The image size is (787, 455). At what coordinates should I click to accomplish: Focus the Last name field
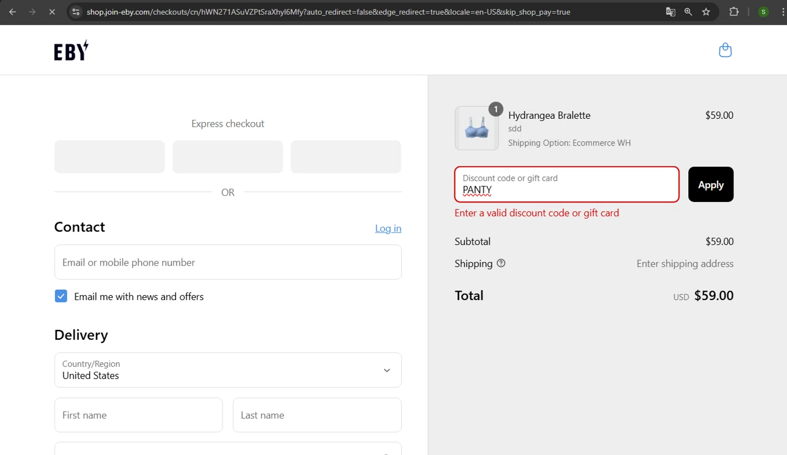317,415
